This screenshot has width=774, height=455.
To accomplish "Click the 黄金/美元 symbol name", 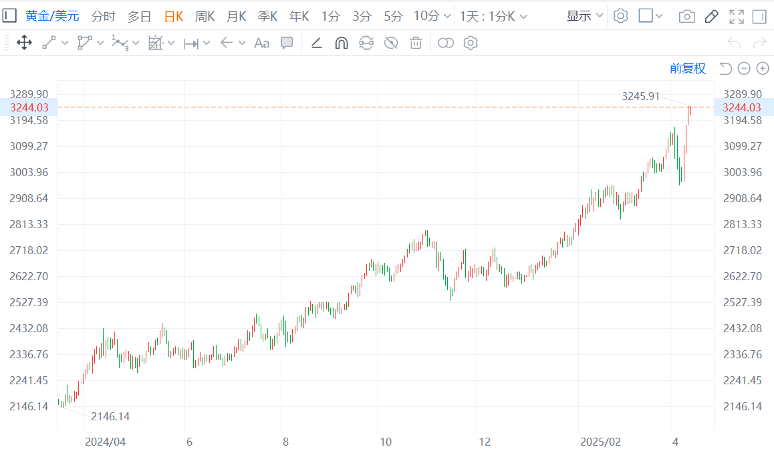I will click(x=52, y=16).
